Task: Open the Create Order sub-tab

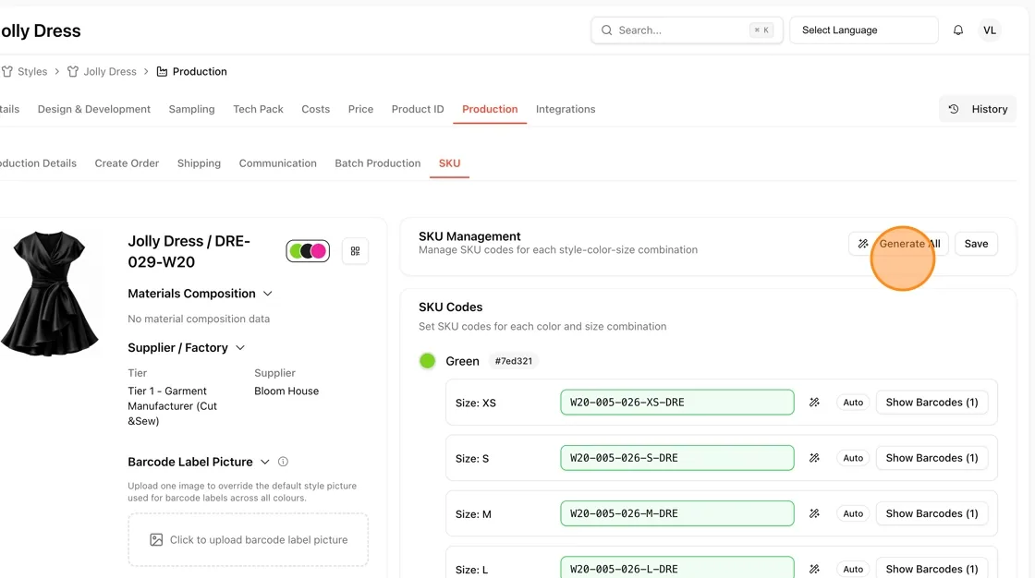Action: 127,163
